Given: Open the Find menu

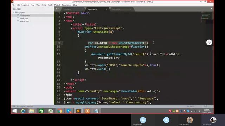Looking at the screenshot, I should [x=33, y=5].
